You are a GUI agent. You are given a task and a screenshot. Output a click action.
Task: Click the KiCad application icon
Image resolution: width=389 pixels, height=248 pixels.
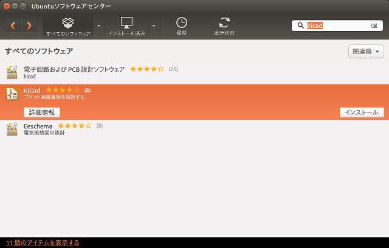click(x=12, y=94)
